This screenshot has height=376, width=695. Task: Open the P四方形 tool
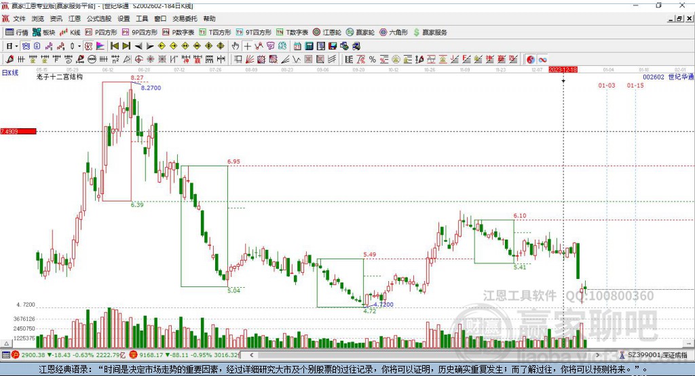[x=100, y=33]
